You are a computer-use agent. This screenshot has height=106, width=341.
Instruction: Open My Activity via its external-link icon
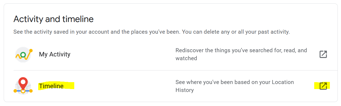coord(323,54)
